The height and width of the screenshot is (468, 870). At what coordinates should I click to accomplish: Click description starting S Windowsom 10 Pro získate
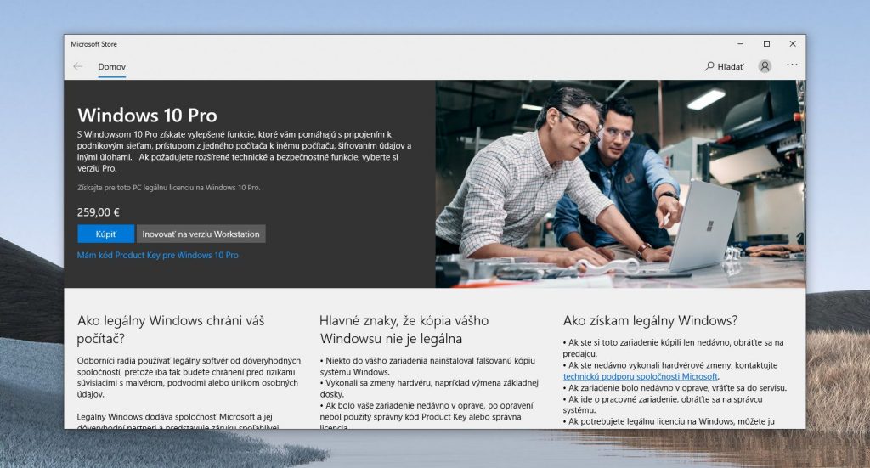pos(244,151)
